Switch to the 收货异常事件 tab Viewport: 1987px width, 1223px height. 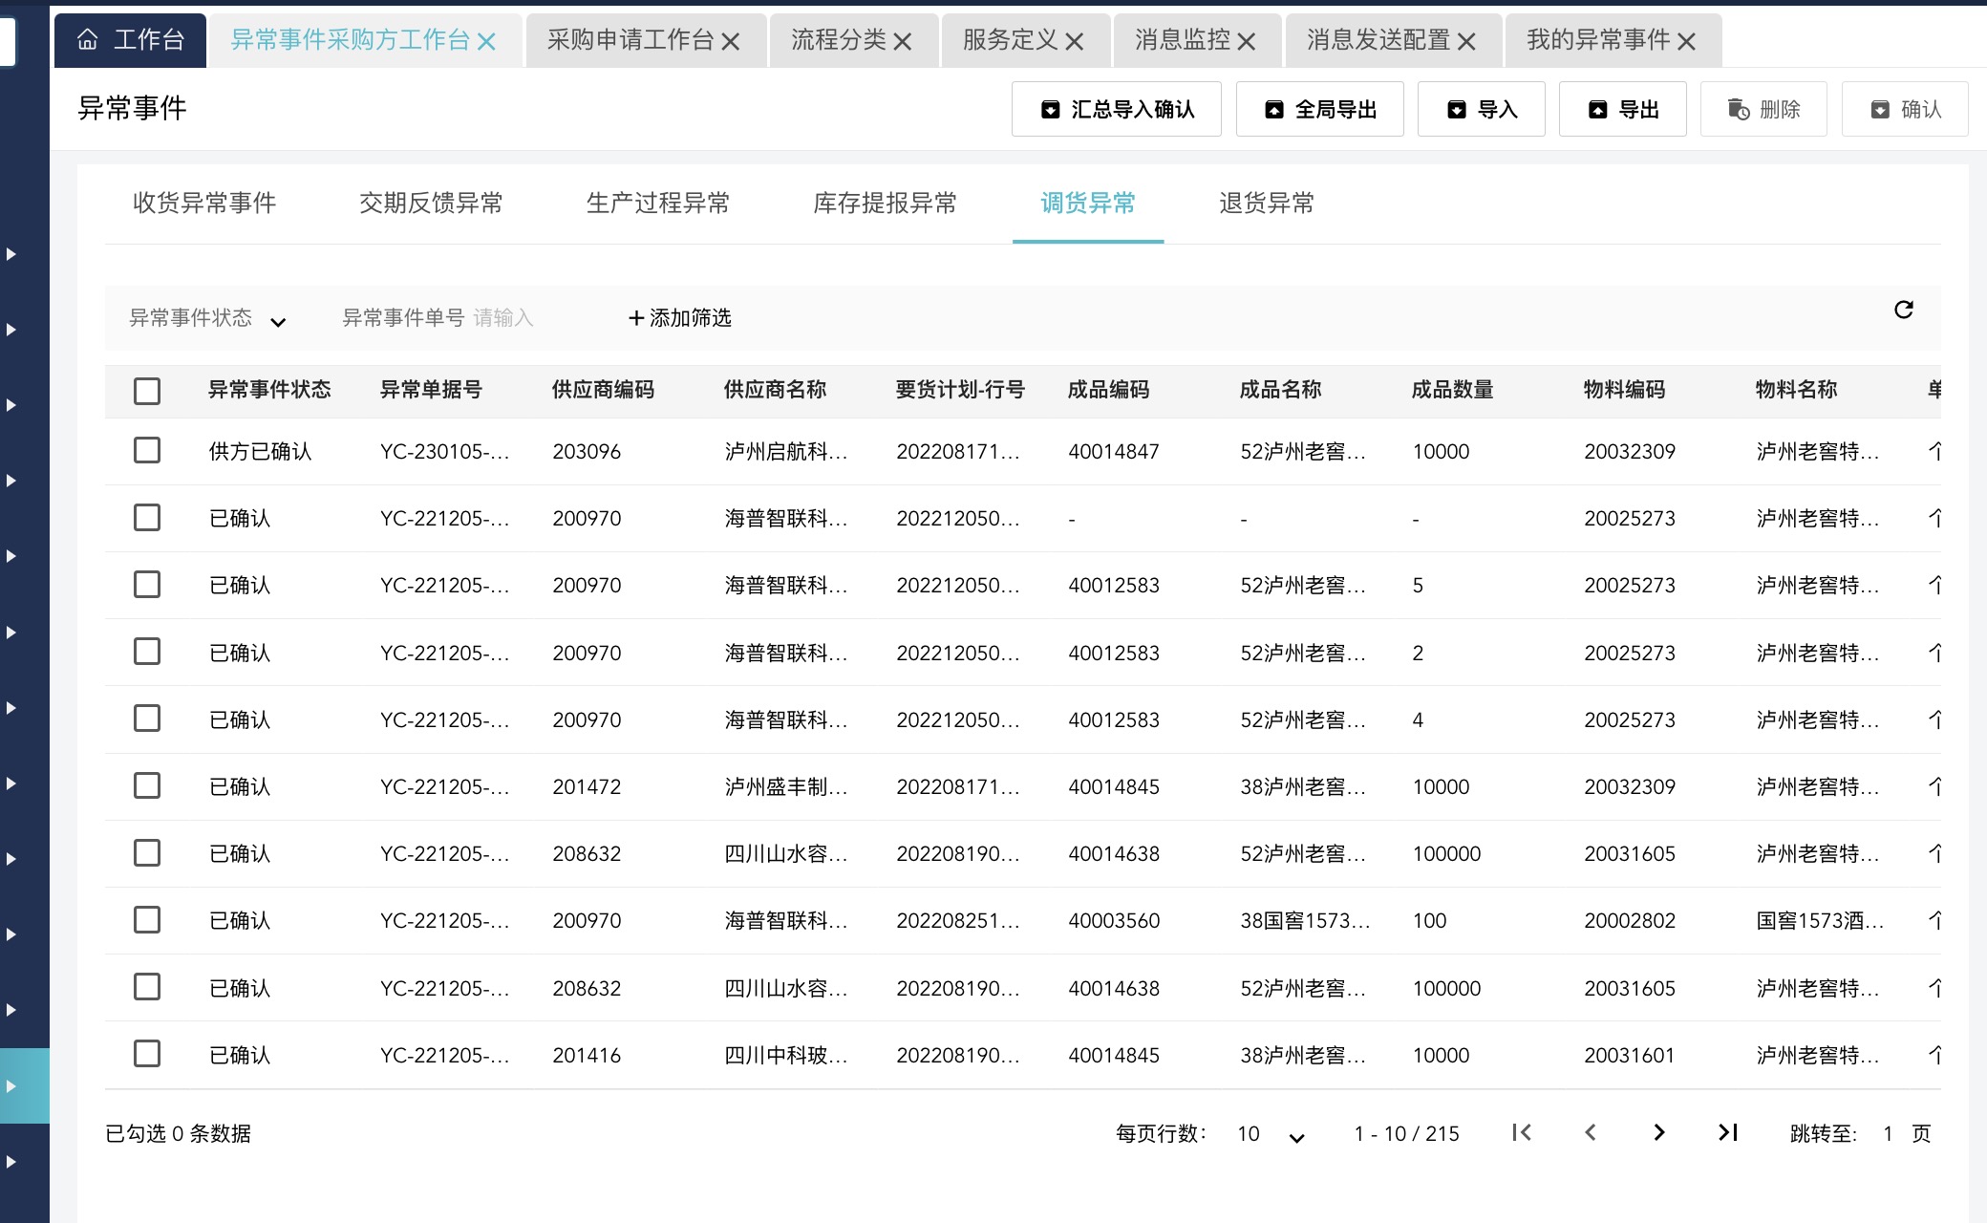pos(204,203)
